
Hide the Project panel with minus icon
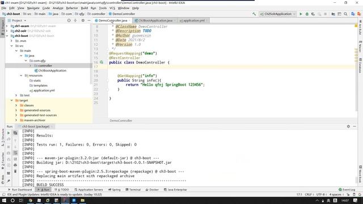(89, 20)
